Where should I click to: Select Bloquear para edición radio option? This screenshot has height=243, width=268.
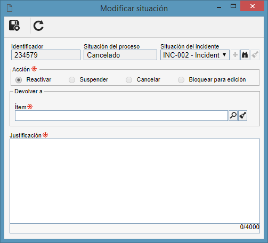pos(181,80)
